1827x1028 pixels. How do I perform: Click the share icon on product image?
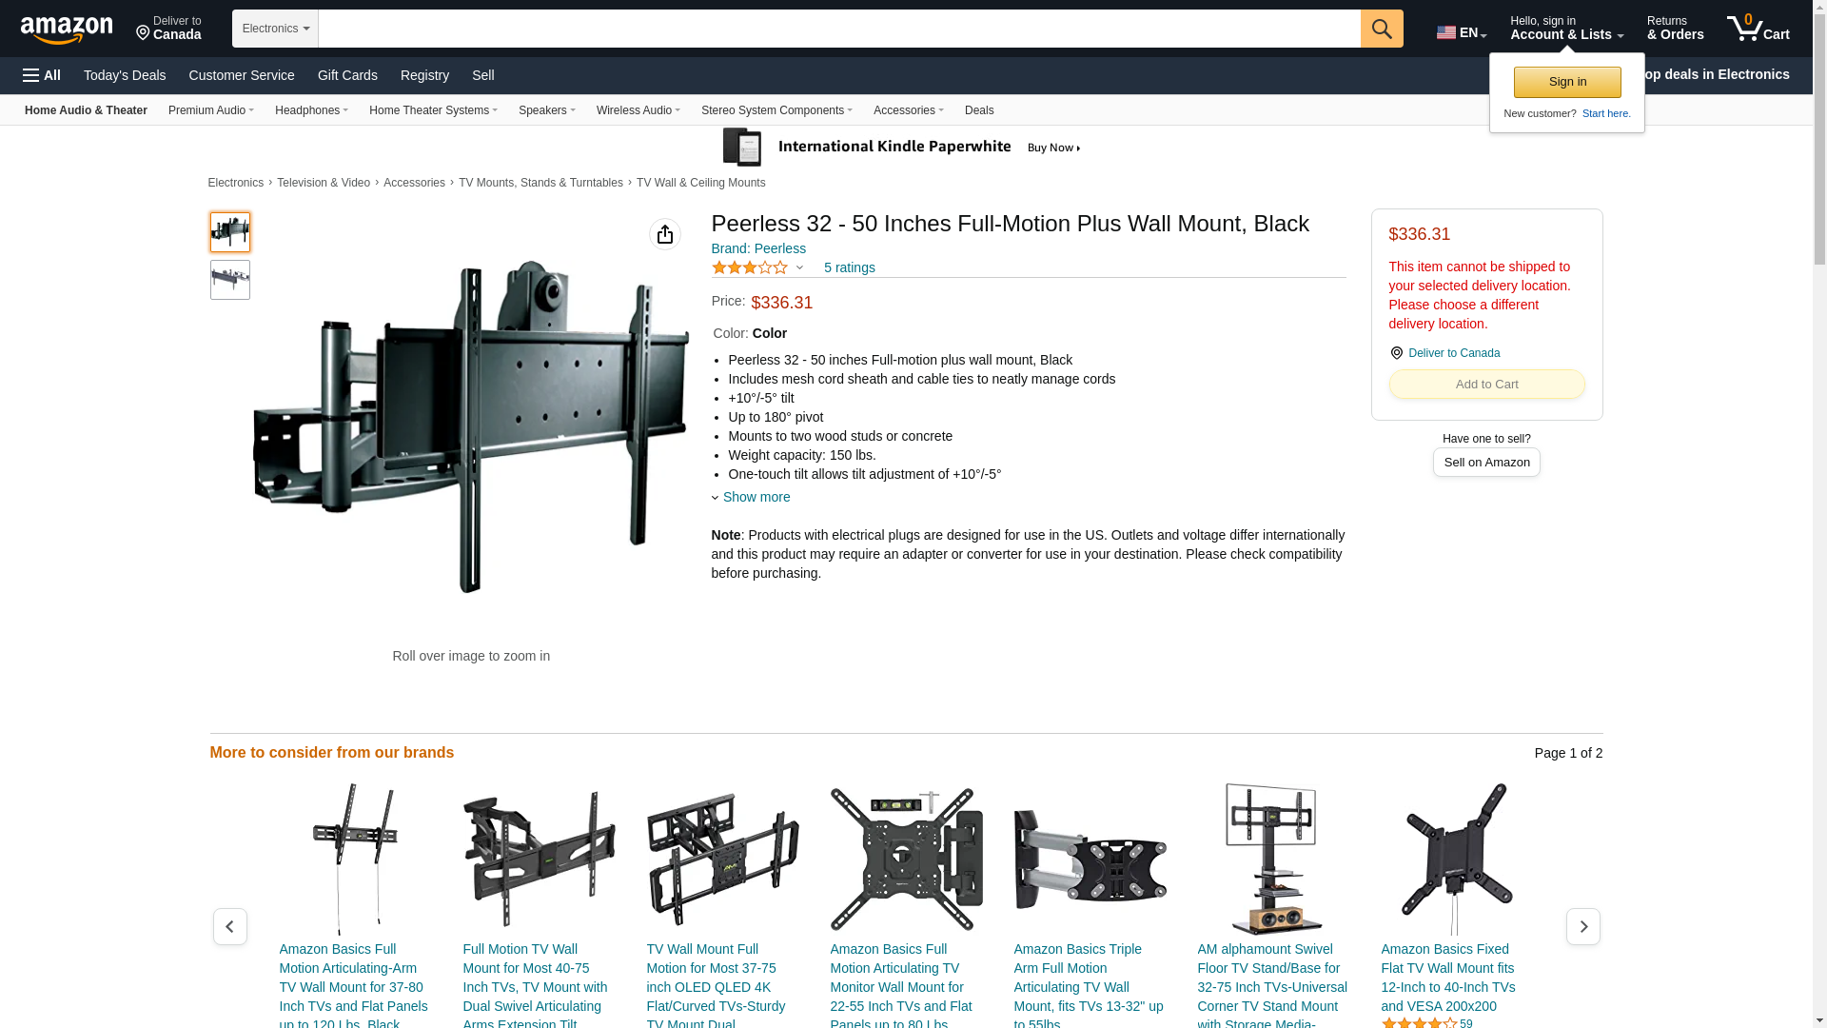tap(665, 234)
